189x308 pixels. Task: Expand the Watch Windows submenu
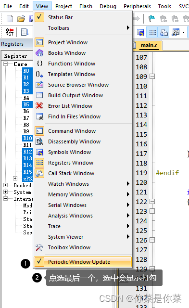click(83, 184)
